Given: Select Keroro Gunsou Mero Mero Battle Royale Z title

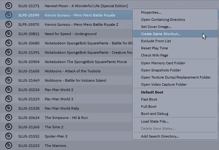Looking at the screenshot, I should [81, 25].
